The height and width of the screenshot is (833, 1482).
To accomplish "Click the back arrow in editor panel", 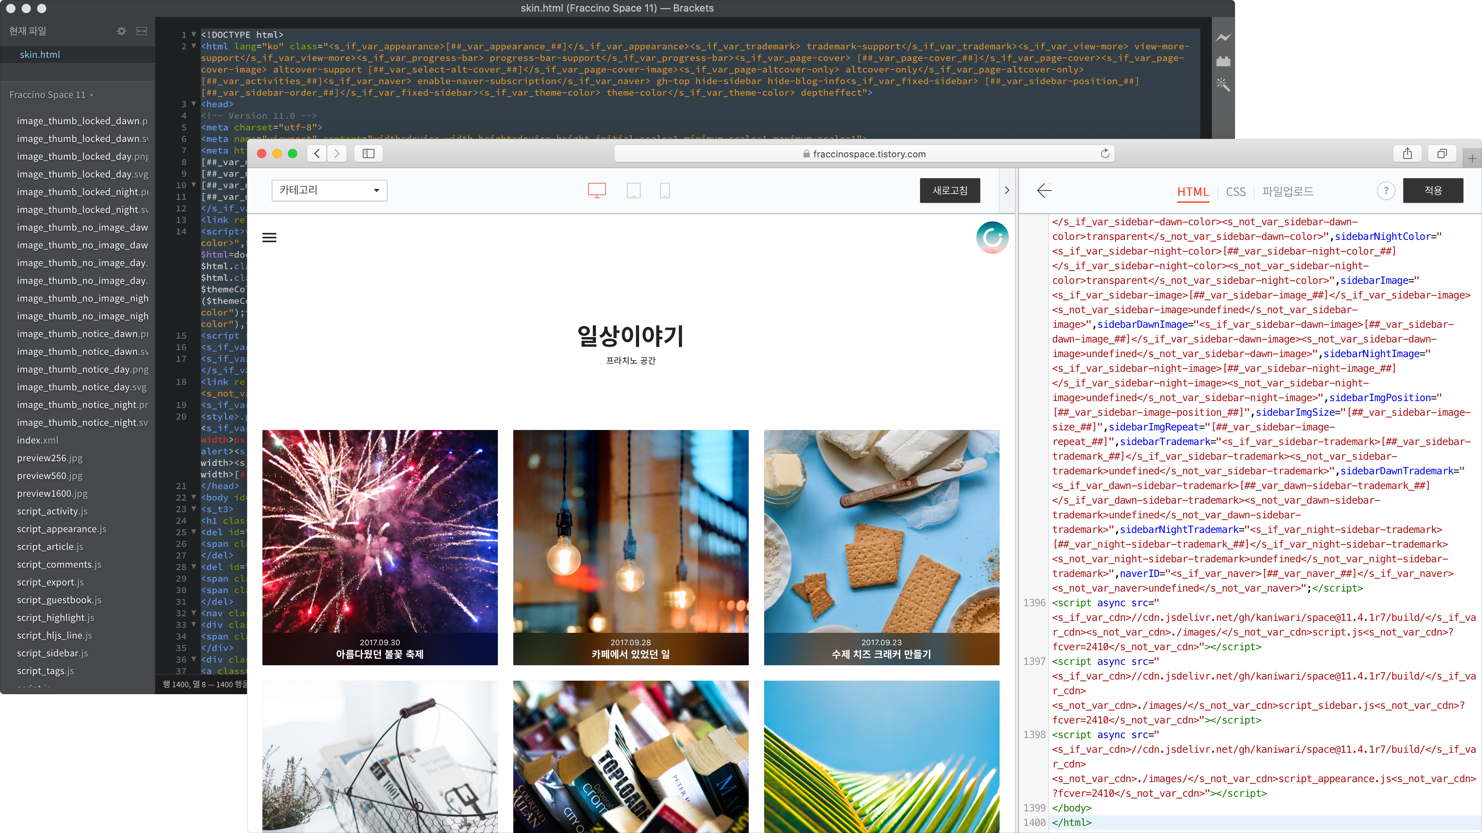I will 1044,190.
